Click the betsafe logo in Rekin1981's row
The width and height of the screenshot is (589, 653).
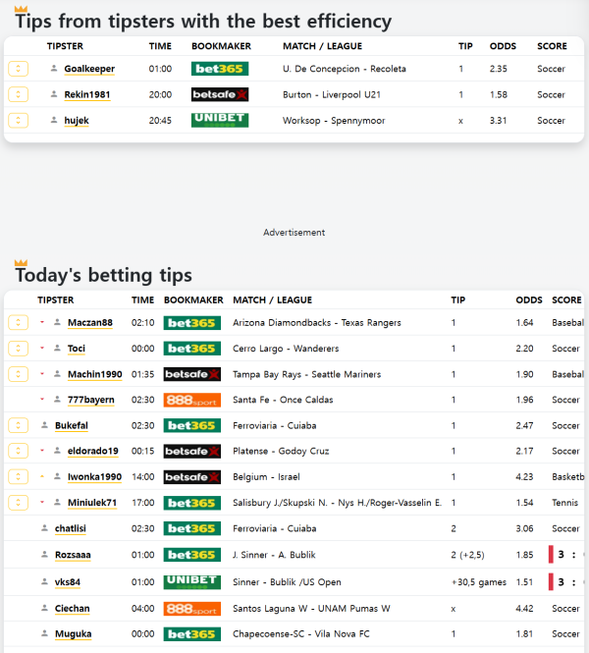point(219,94)
